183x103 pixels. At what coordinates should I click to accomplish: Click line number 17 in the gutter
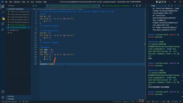click(35, 49)
